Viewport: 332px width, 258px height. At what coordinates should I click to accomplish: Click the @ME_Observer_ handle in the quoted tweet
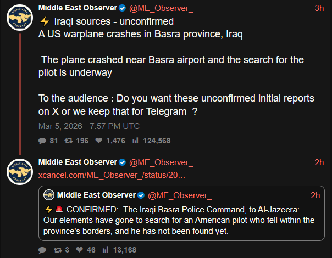[180, 195]
